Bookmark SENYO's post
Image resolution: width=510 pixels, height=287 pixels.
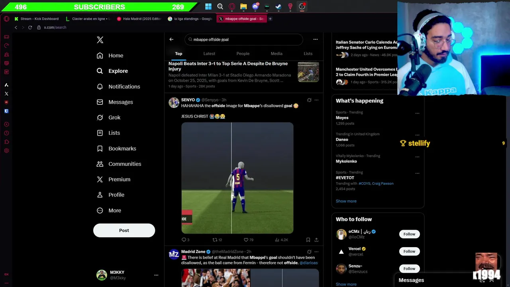[x=308, y=240]
